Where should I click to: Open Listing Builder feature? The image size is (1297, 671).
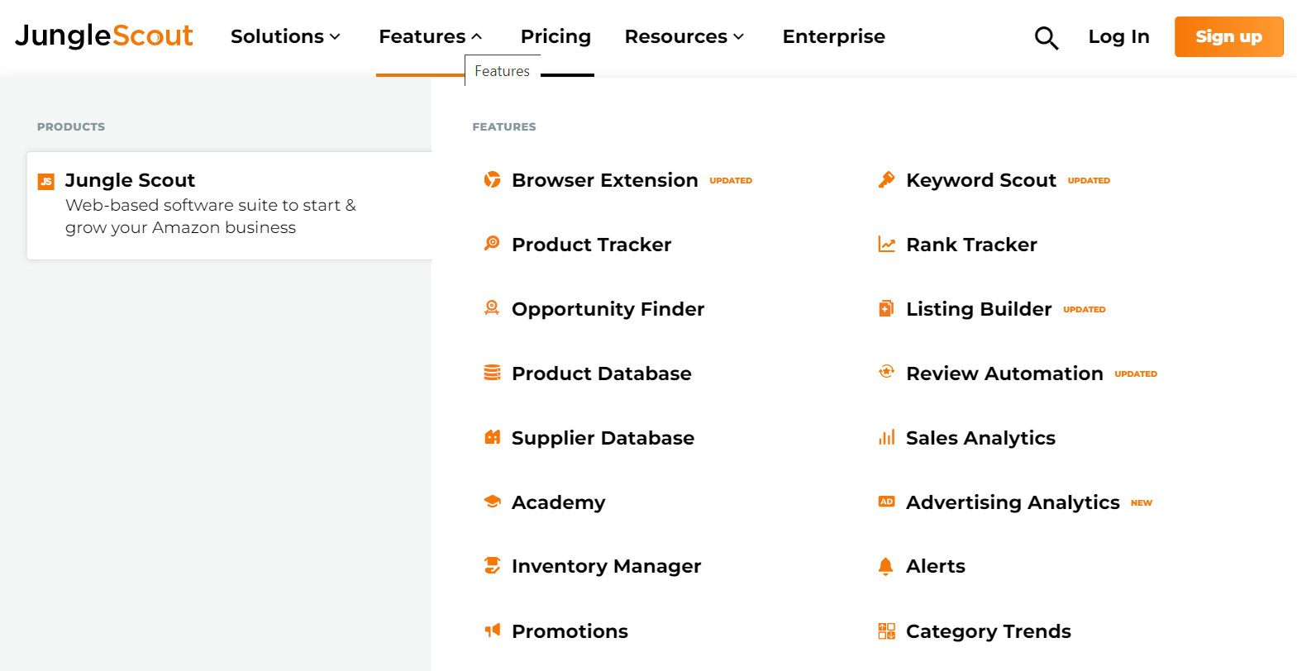[979, 309]
